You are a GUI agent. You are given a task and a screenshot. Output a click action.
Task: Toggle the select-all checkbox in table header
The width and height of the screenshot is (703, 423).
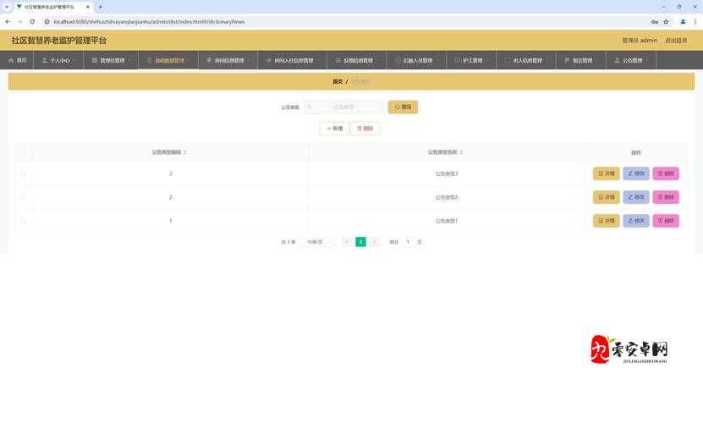pyautogui.click(x=23, y=152)
